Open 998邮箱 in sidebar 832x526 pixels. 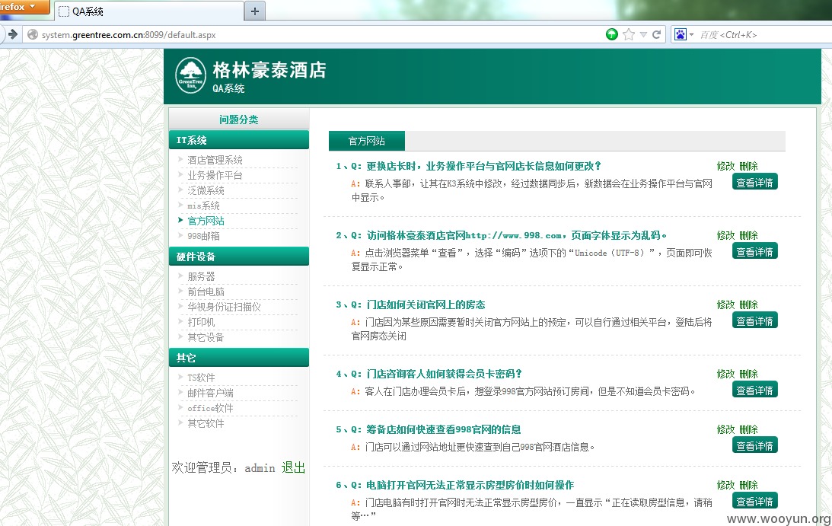203,236
